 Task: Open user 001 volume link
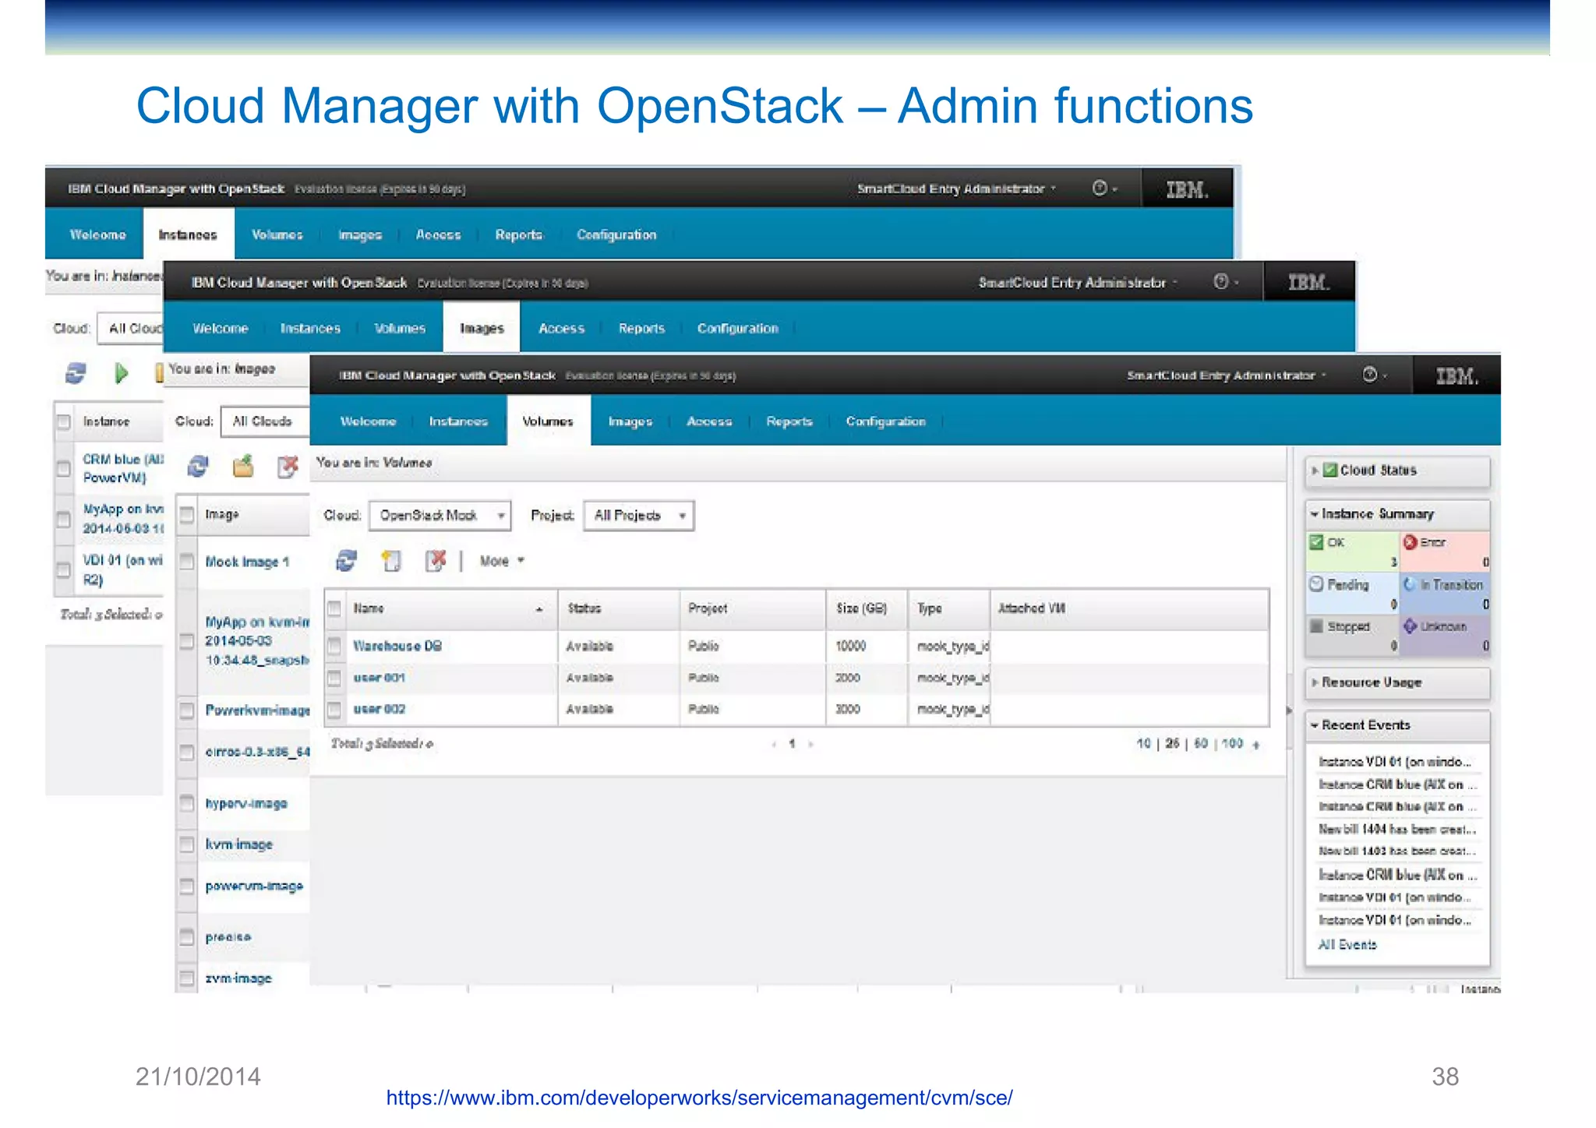click(380, 678)
